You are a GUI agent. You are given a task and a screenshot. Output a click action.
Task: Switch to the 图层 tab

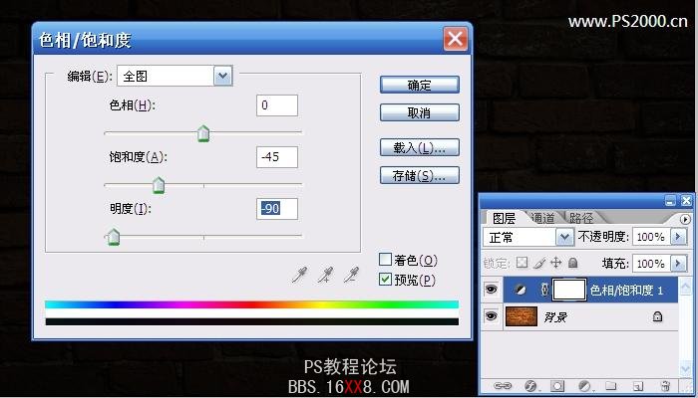tap(505, 218)
